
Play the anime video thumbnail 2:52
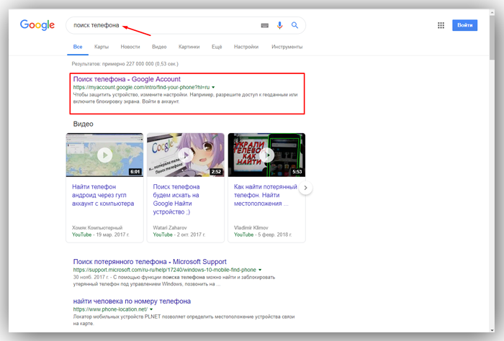tap(186, 155)
